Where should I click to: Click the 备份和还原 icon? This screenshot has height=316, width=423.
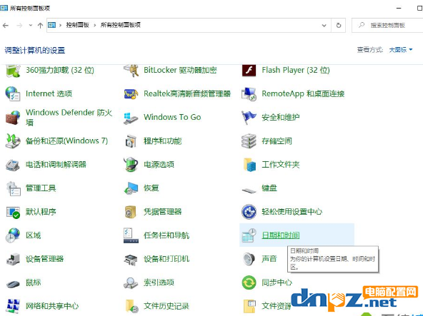[13, 141]
